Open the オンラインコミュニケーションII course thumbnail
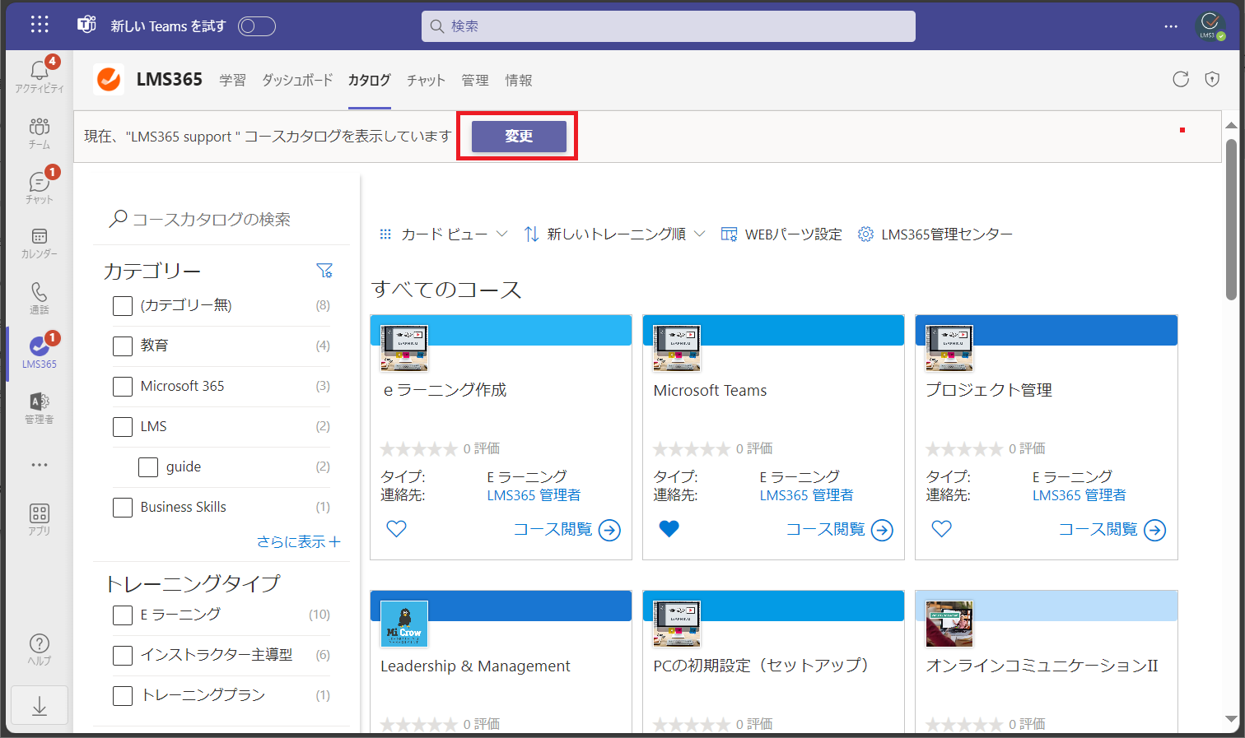The width and height of the screenshot is (1245, 738). [x=949, y=624]
